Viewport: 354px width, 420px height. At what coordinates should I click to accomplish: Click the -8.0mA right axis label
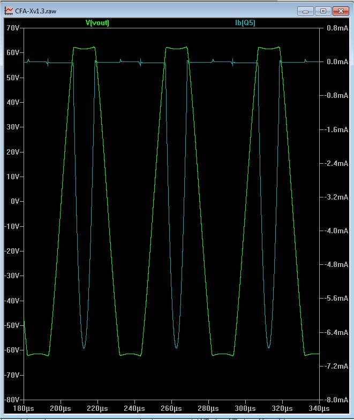[336, 400]
